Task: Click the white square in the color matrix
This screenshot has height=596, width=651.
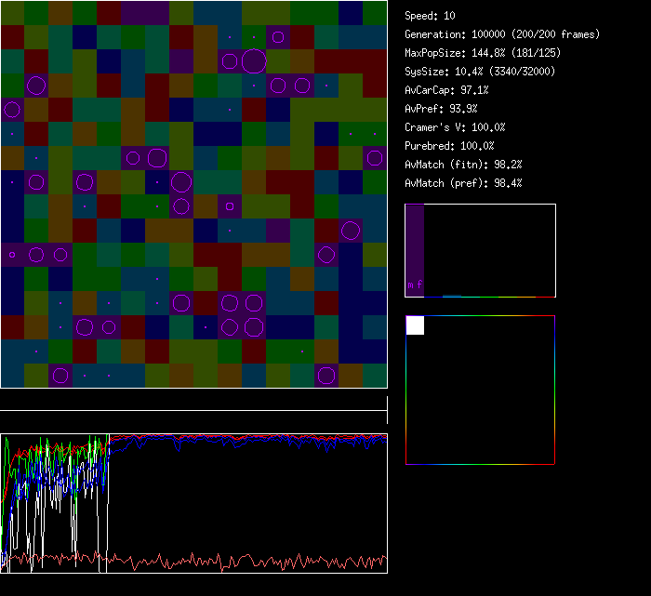Action: pos(415,324)
